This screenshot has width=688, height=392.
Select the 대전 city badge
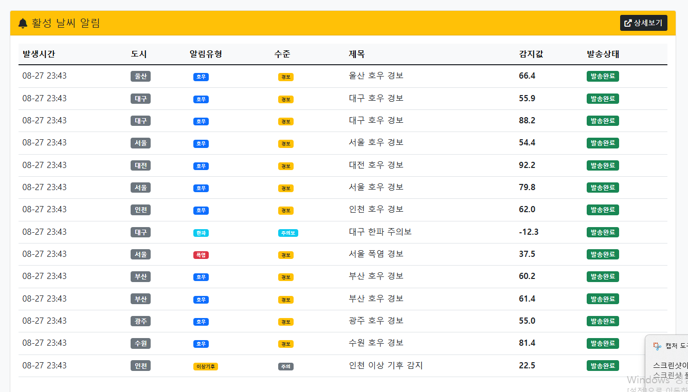[140, 165]
